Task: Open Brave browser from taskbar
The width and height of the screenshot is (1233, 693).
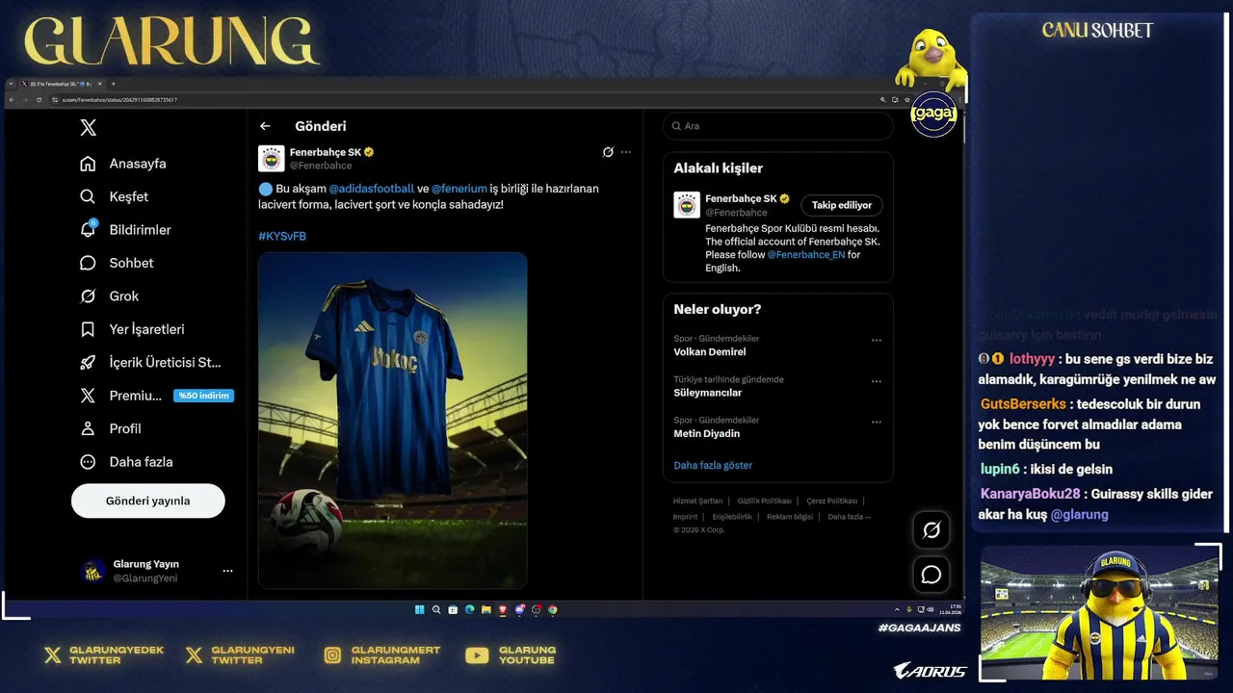Action: tap(502, 609)
